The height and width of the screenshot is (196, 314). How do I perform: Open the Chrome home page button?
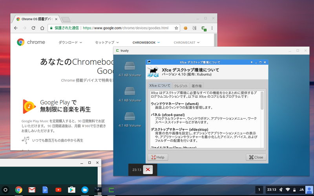[42, 28]
